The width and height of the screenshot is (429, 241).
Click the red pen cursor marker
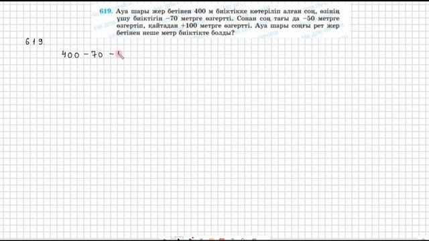[x=120, y=55]
